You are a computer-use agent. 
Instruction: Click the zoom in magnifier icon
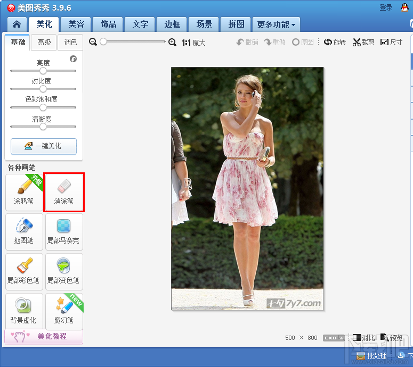(x=172, y=42)
